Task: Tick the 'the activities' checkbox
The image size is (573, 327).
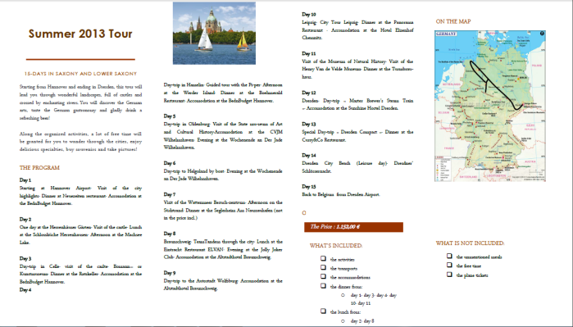Action: [323, 258]
